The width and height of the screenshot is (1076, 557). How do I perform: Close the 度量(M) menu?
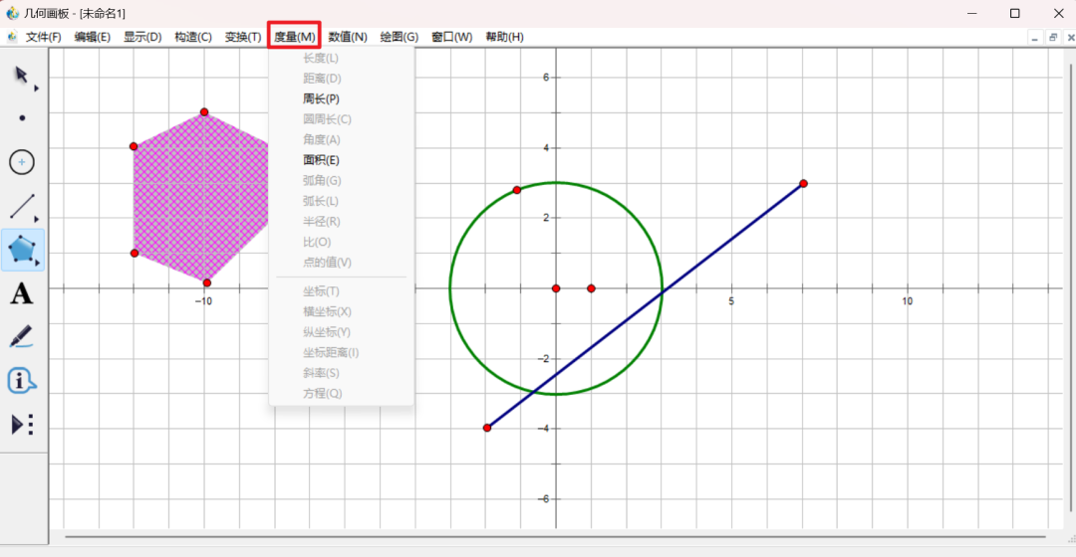tap(294, 37)
